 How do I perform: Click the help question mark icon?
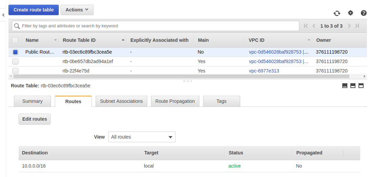364,13
